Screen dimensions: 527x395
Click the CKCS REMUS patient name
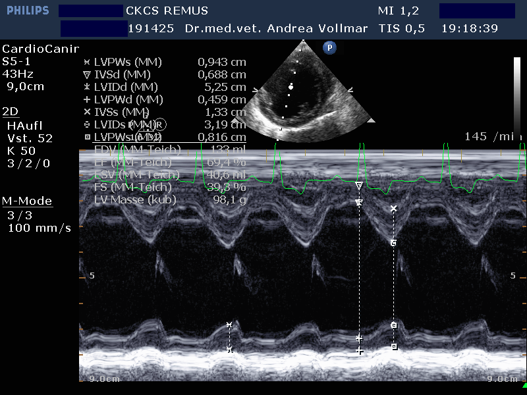click(x=167, y=11)
